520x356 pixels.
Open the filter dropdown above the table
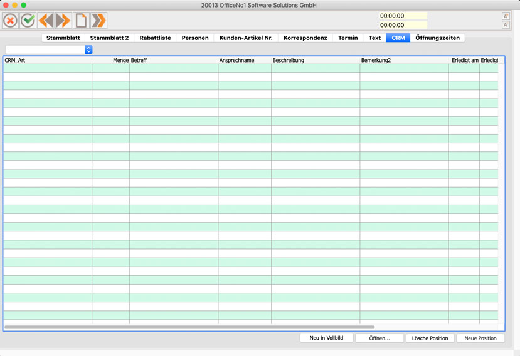click(x=49, y=49)
